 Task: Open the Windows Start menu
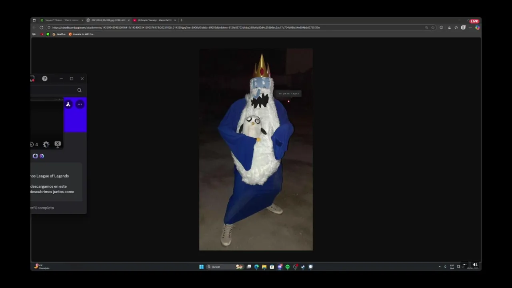pyautogui.click(x=202, y=267)
